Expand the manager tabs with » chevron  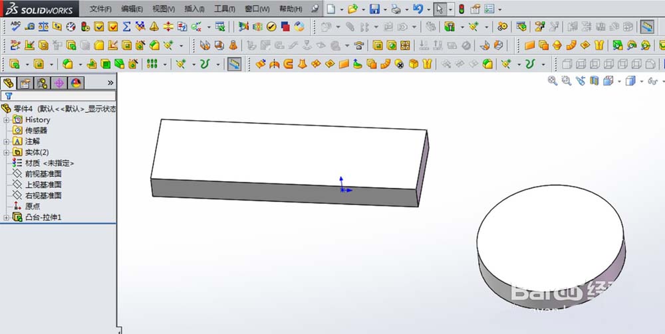(110, 83)
